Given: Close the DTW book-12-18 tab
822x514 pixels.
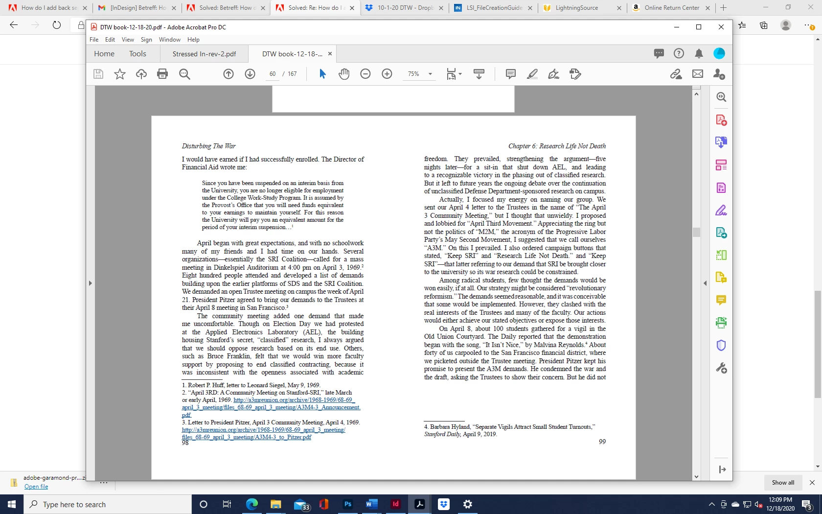Looking at the screenshot, I should pyautogui.click(x=330, y=54).
